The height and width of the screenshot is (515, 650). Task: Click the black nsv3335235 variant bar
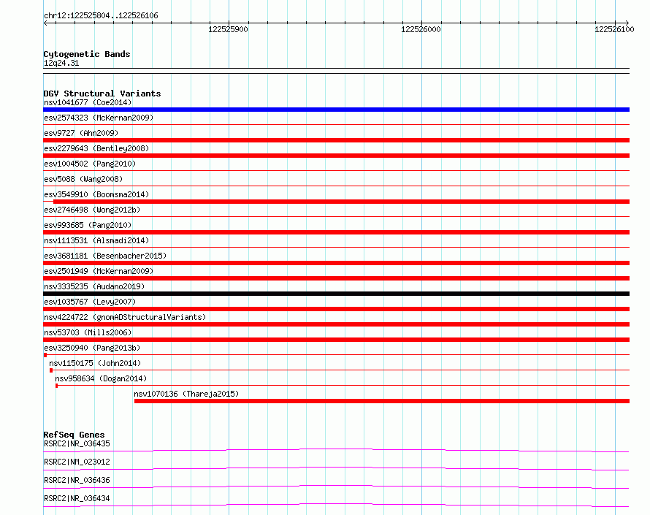[336, 294]
